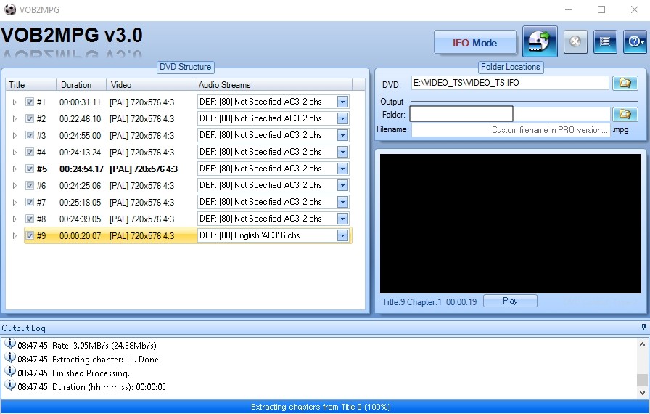
Task: Click info icon next to Duration log entry
Action: point(10,386)
